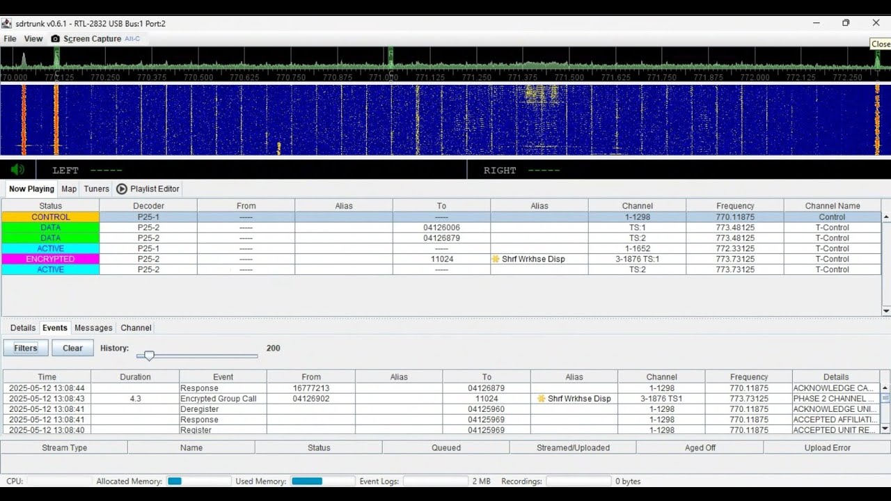
Task: Click the star icon in the Encrypted Group Call event
Action: (542, 399)
